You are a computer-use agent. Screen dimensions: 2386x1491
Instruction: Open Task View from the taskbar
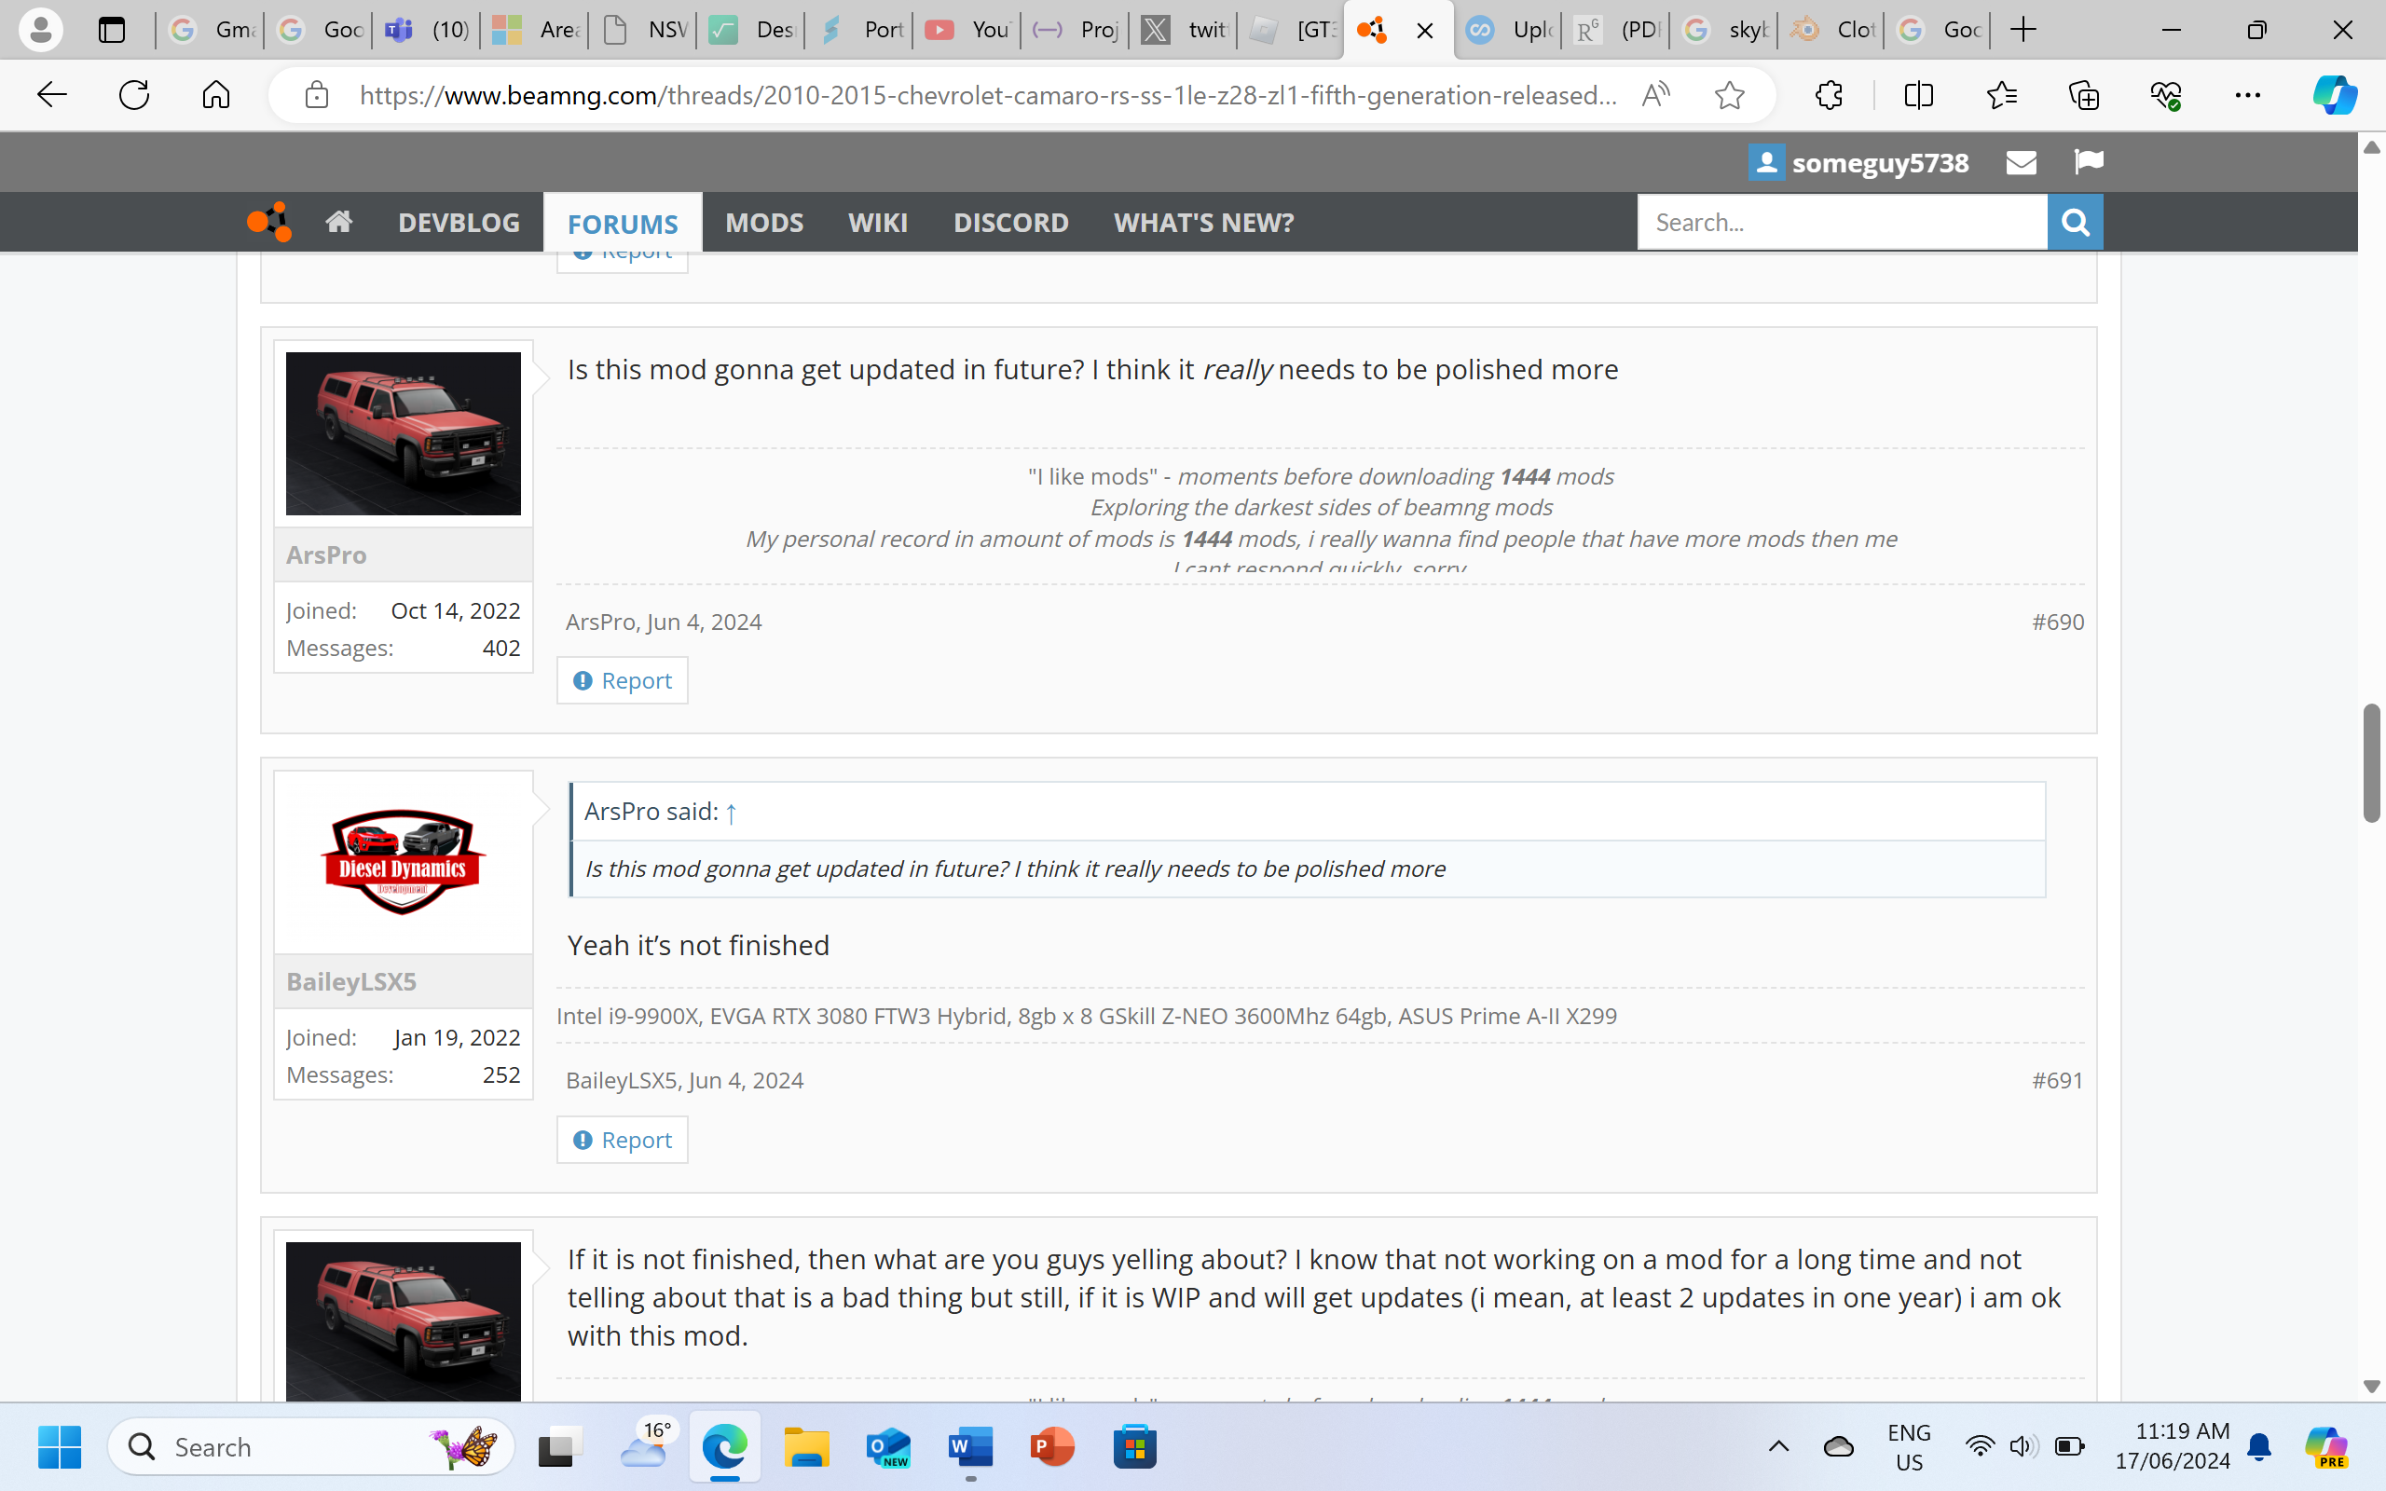(559, 1446)
